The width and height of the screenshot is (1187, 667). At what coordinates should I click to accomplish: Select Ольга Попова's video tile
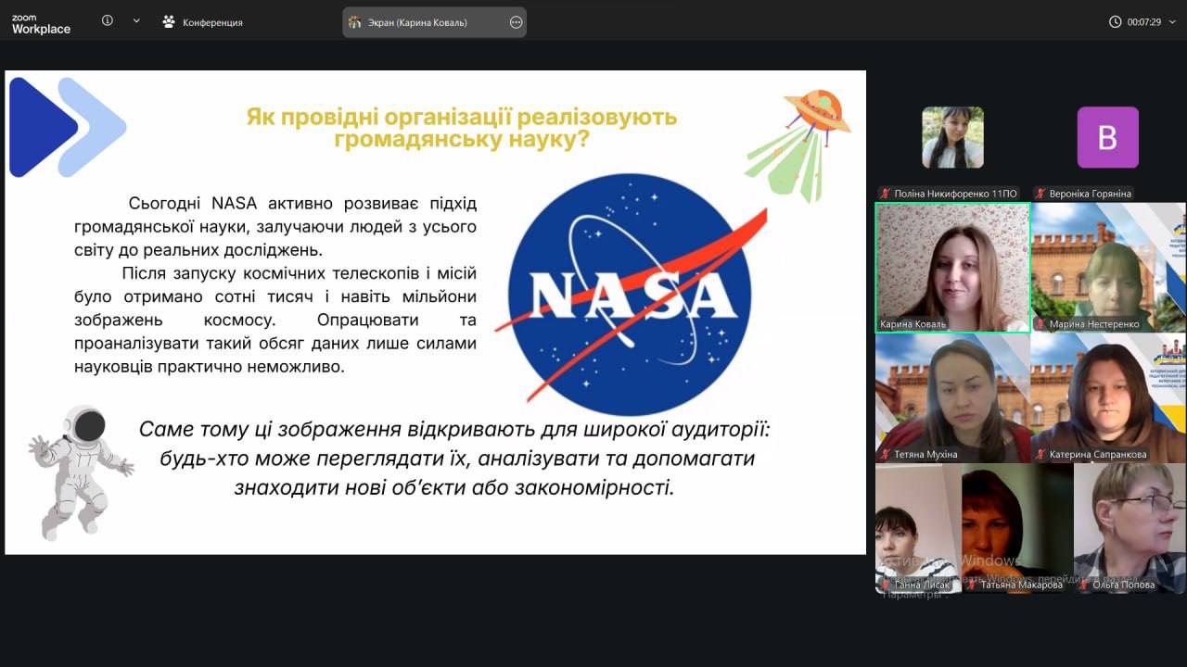tap(1129, 523)
